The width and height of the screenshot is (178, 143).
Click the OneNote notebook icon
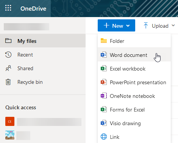[104, 96]
